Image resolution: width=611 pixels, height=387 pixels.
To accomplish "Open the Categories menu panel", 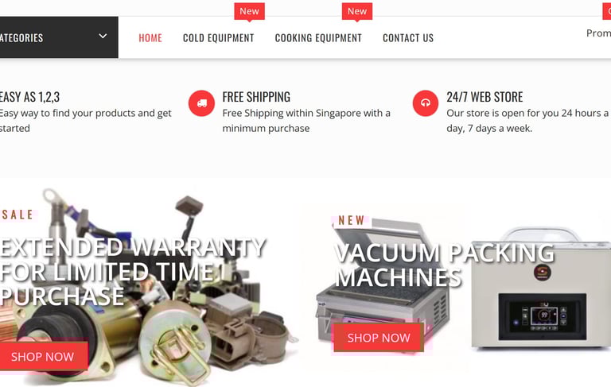I will pos(59,37).
